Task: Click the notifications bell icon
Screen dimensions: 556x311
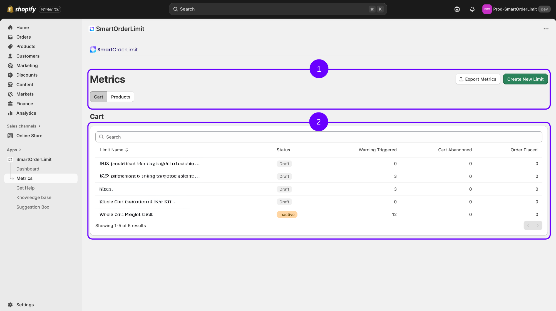Action: [472, 9]
